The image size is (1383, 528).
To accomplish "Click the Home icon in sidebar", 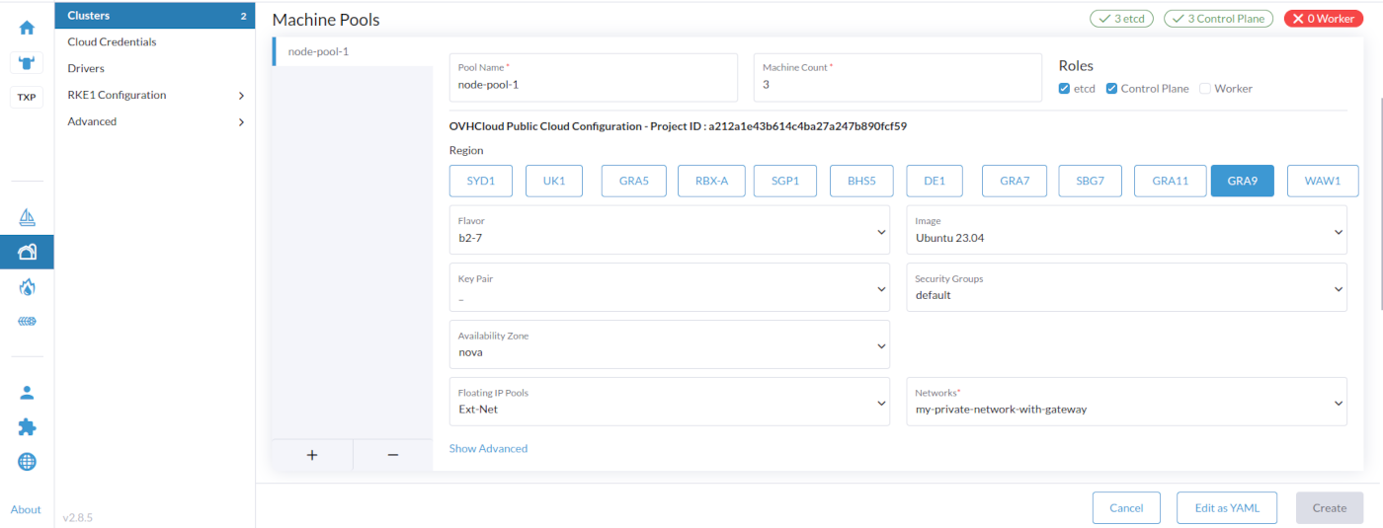I will click(x=27, y=28).
